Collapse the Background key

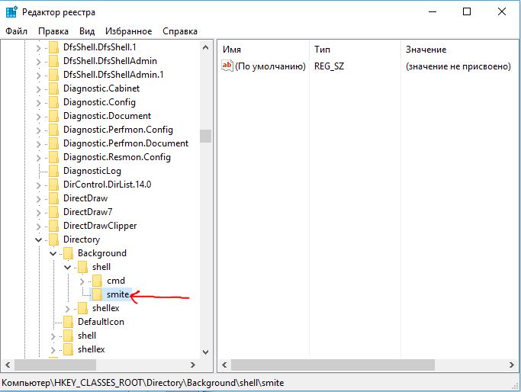pyautogui.click(x=53, y=253)
